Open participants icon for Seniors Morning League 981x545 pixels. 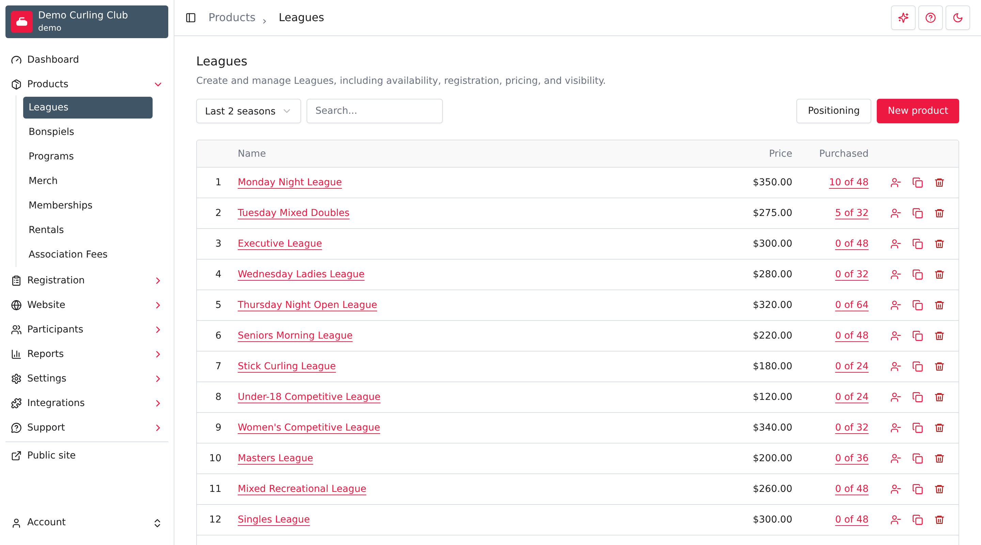[x=895, y=336]
